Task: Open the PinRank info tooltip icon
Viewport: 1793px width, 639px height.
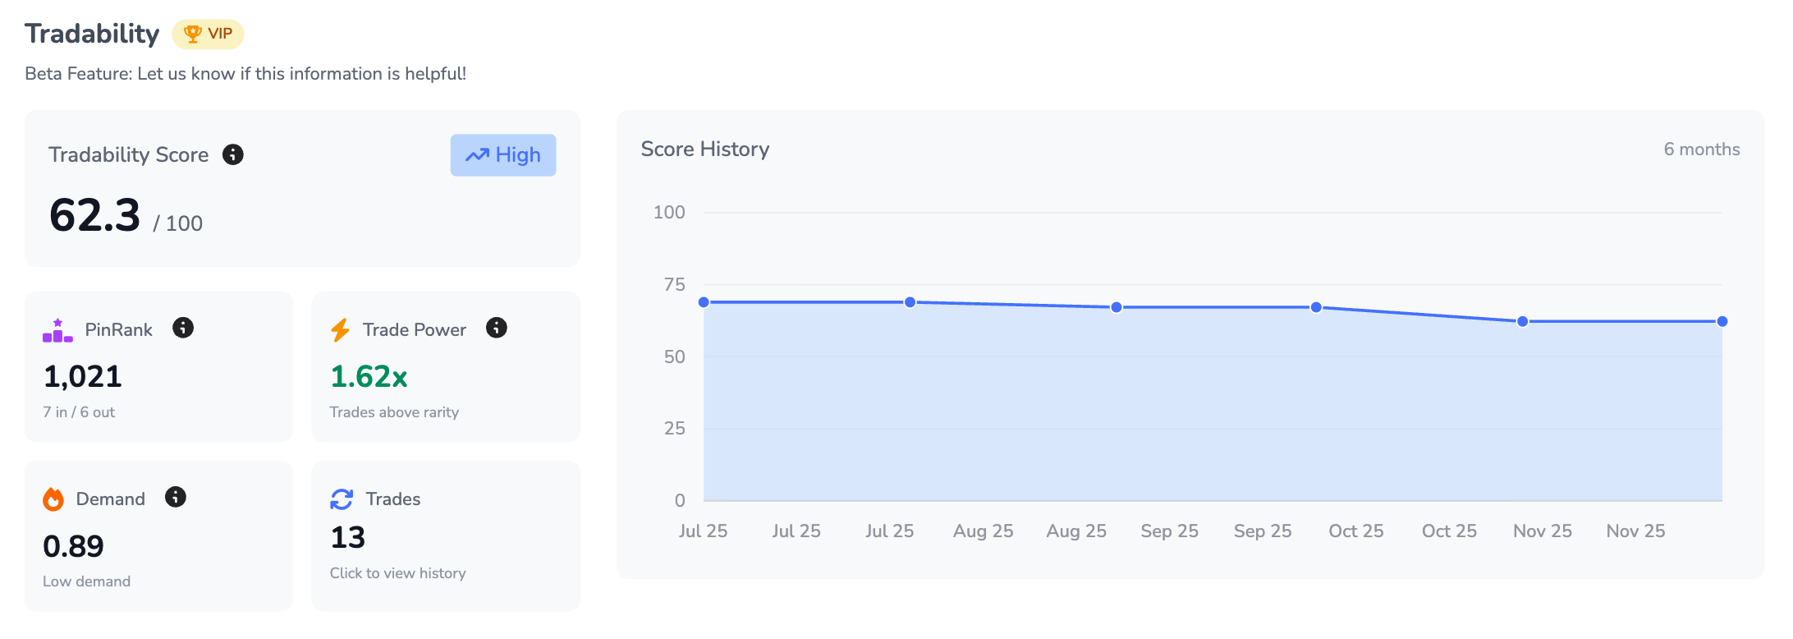Action: [x=183, y=328]
